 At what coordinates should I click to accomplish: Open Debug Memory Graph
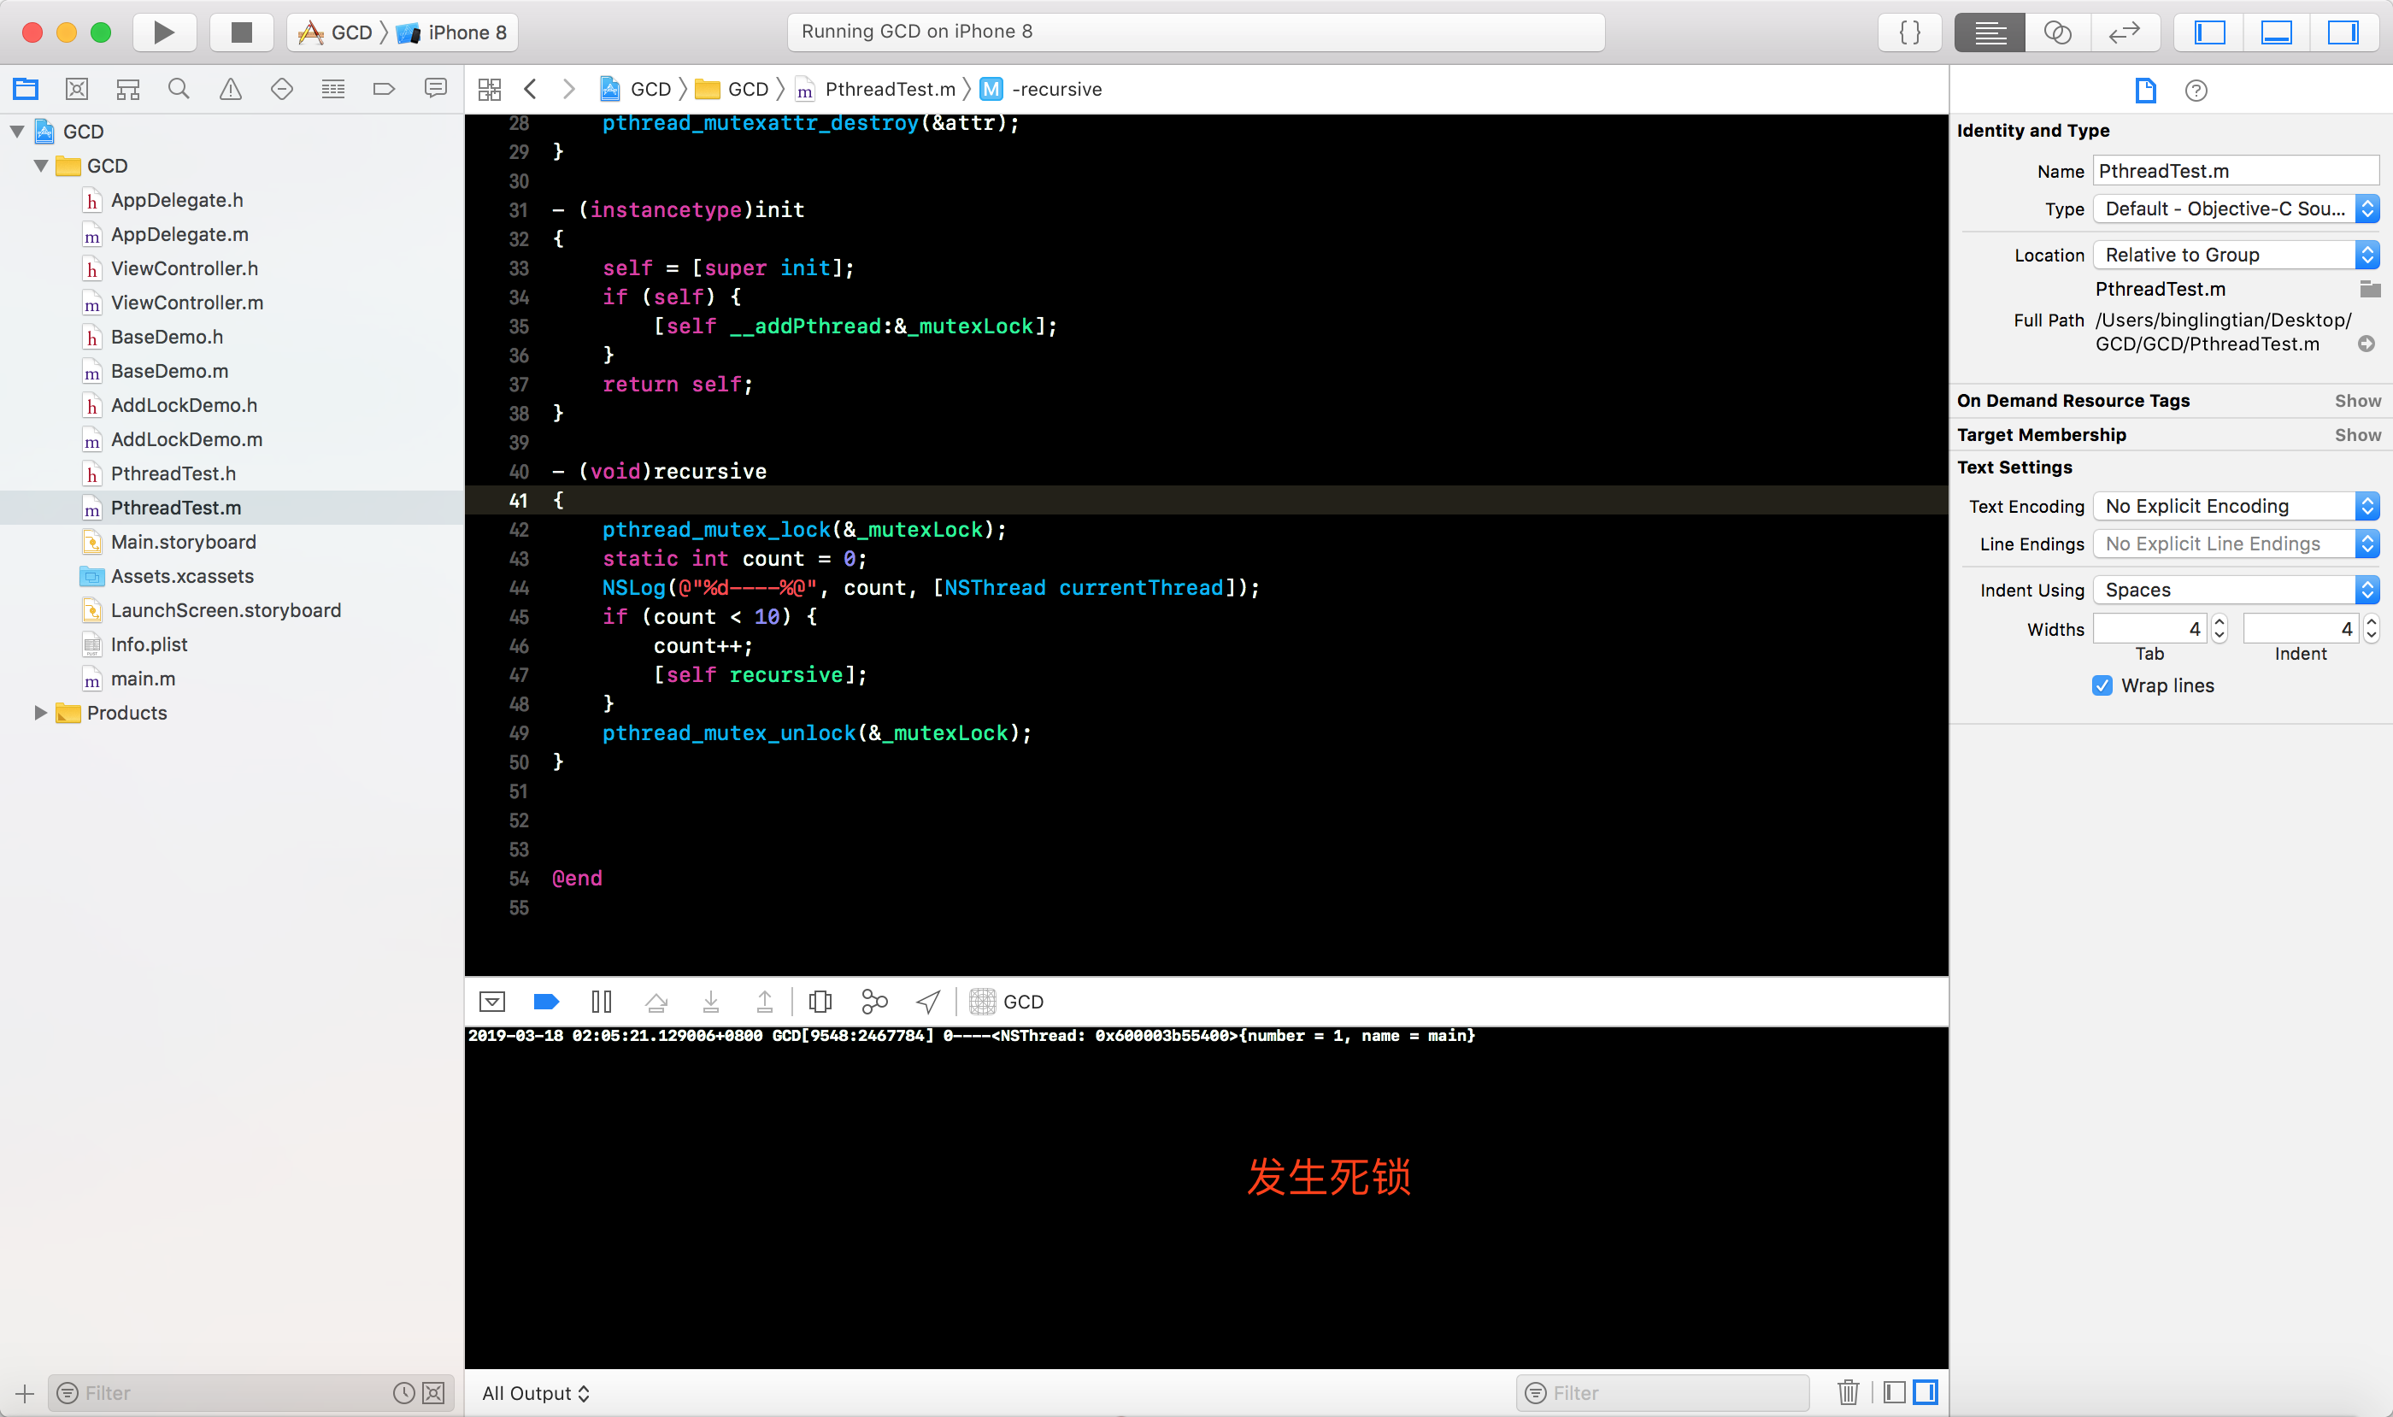pyautogui.click(x=874, y=1002)
